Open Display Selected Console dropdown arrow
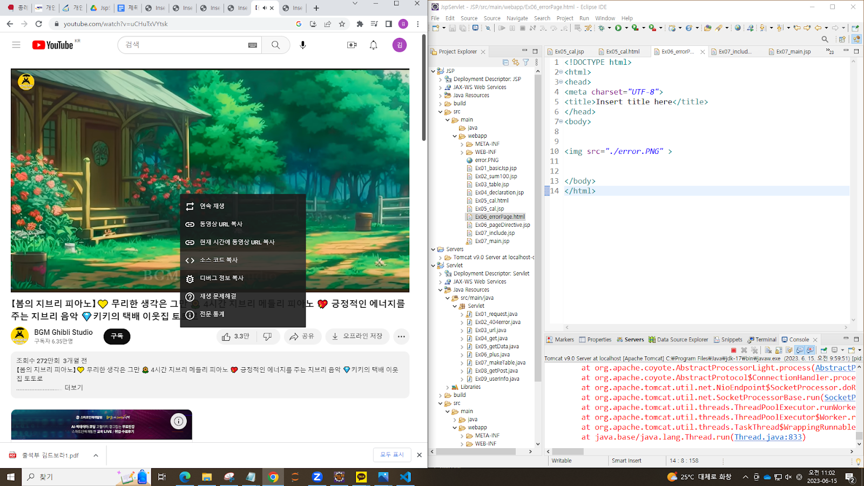Screen dimensions: 864x486 (x=842, y=350)
